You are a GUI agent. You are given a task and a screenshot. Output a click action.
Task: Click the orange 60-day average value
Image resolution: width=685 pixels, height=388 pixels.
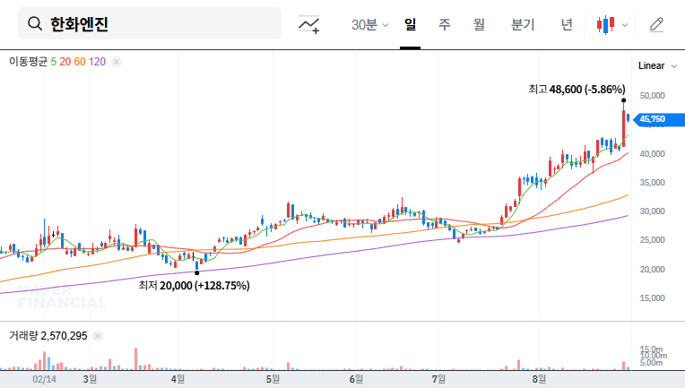click(80, 62)
